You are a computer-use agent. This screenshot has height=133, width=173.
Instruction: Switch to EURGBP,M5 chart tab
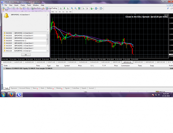pos(72,62)
